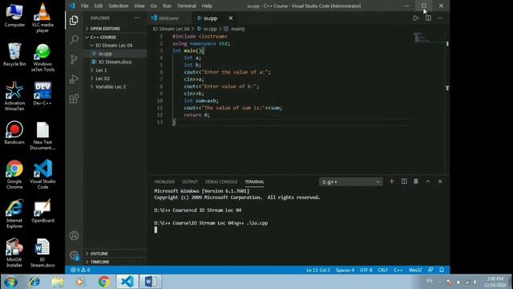Close the terminal panel
The image size is (513, 289).
tap(440, 181)
